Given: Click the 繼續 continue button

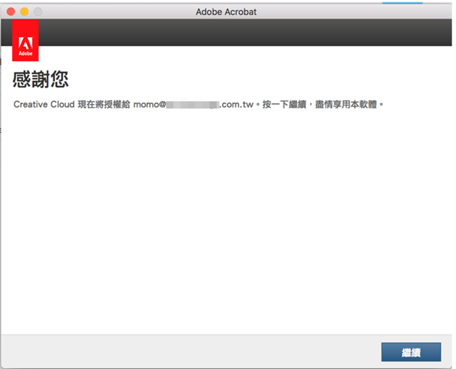Looking at the screenshot, I should 411,352.
